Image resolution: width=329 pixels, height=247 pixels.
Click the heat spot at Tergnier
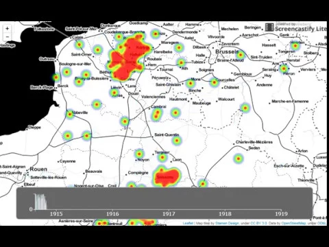point(162,157)
